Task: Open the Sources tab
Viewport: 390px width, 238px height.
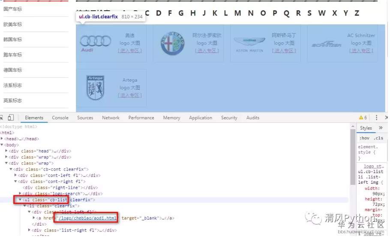Action: coord(85,118)
